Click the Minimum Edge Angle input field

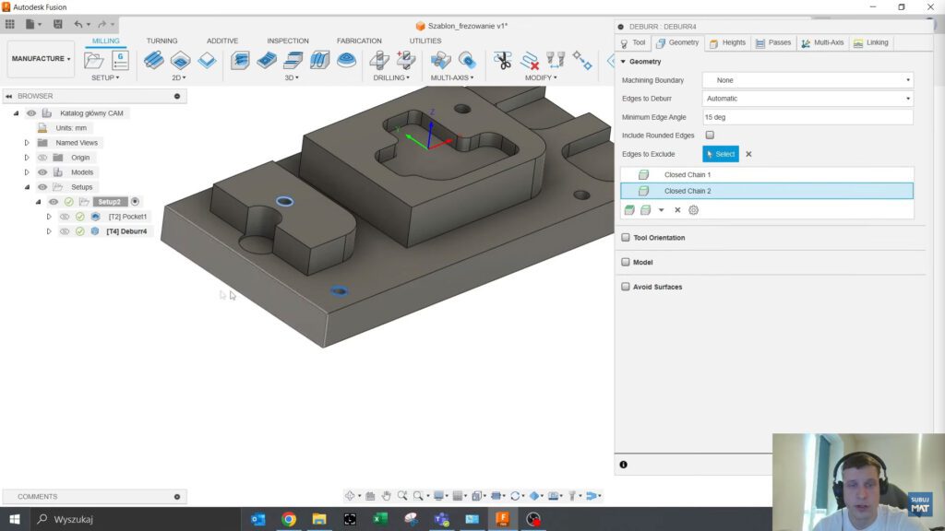[807, 117]
